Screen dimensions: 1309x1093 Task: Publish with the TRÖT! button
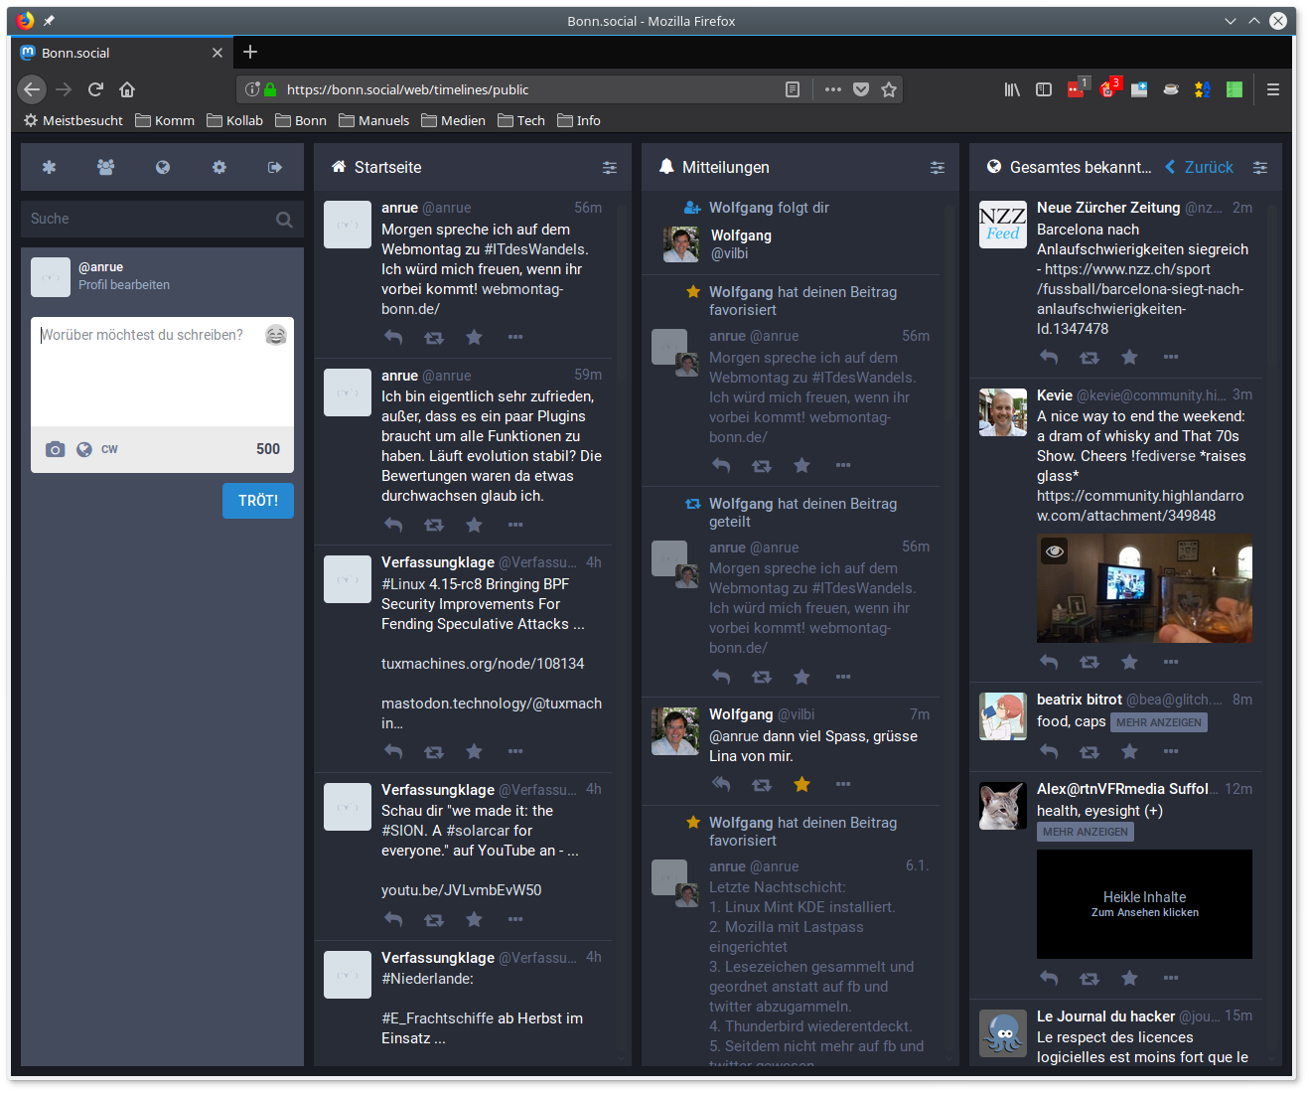pos(258,501)
